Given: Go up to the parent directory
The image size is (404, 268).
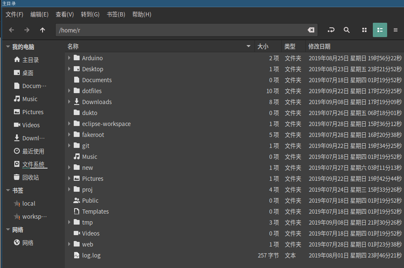Looking at the screenshot, I should pyautogui.click(x=43, y=30).
